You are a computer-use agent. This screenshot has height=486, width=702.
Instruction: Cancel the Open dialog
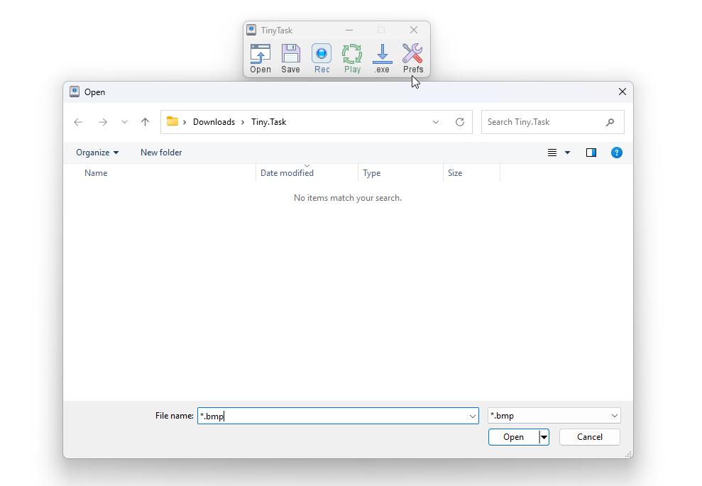pyautogui.click(x=590, y=437)
